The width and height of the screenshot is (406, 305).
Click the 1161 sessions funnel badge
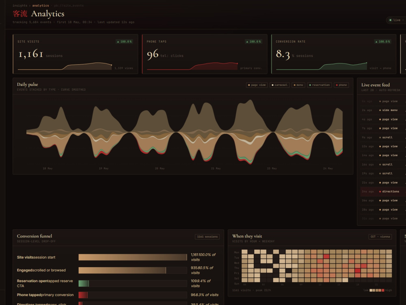click(x=207, y=237)
